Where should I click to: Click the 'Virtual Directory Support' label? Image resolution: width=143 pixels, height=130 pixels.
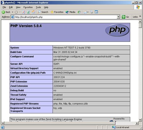point(24,68)
